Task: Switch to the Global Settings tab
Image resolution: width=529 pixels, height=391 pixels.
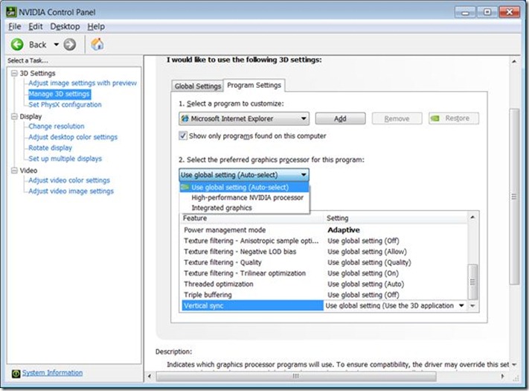Action: (x=197, y=86)
